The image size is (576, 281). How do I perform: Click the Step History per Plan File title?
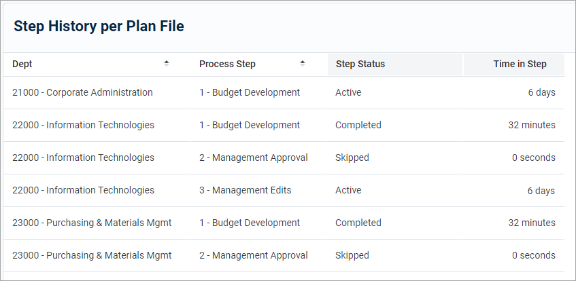99,26
